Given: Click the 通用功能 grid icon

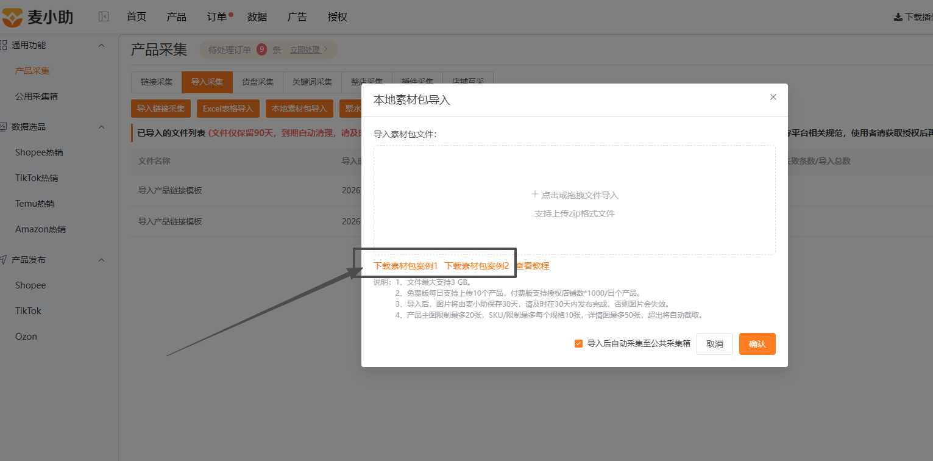Looking at the screenshot, I should click(x=3, y=45).
